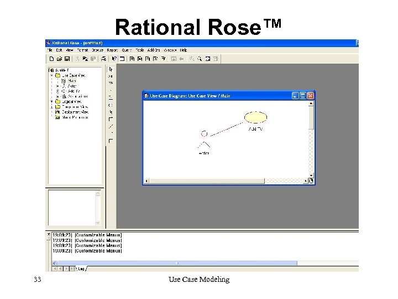Open the File menu
This screenshot has height=299, width=398.
click(x=50, y=50)
